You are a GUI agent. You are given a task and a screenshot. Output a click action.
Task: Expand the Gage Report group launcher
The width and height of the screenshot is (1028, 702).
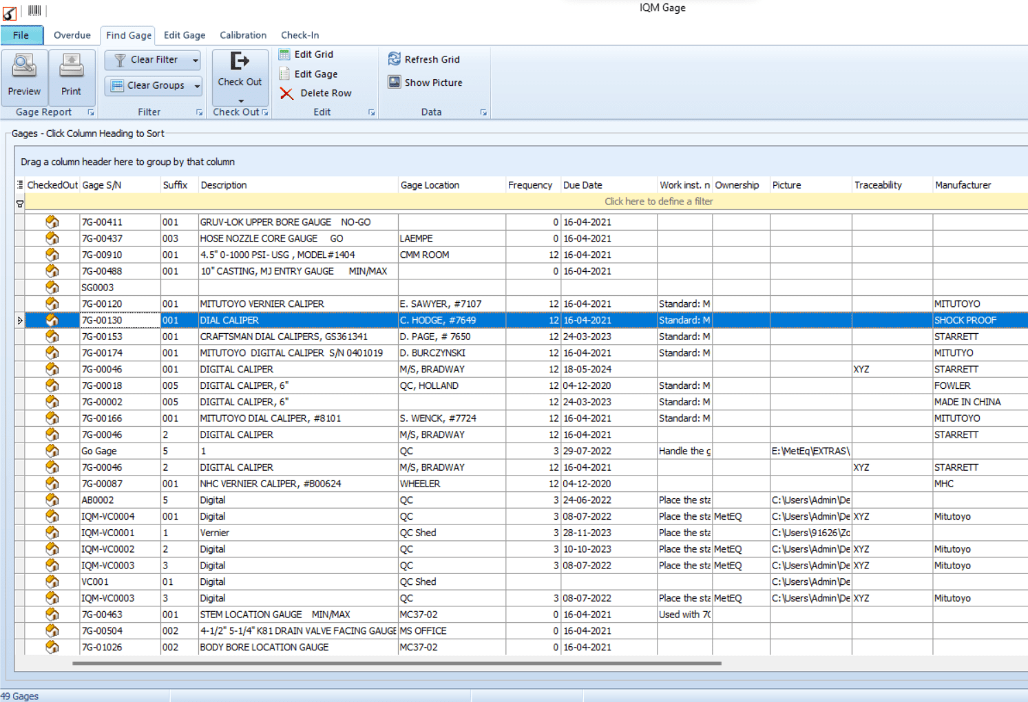pos(90,112)
